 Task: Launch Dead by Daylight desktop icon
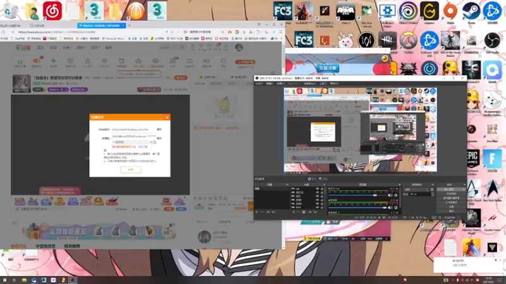coord(387,40)
